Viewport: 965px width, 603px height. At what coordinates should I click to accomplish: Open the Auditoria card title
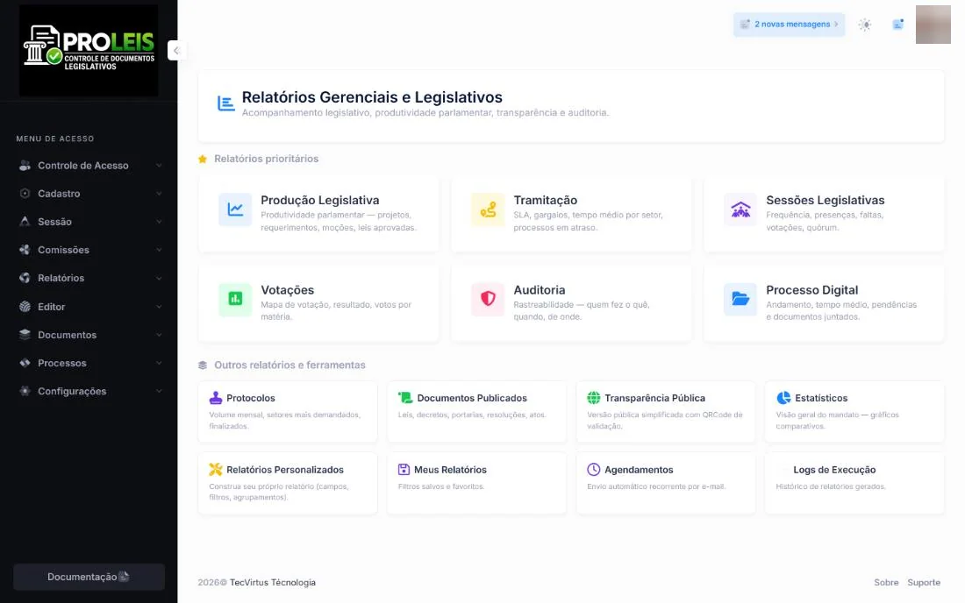coord(540,290)
